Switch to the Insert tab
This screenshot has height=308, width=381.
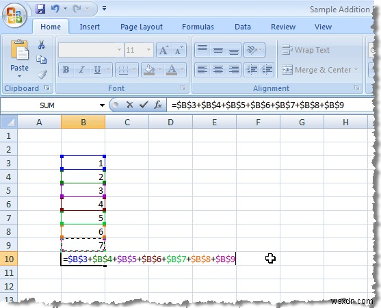pyautogui.click(x=90, y=27)
